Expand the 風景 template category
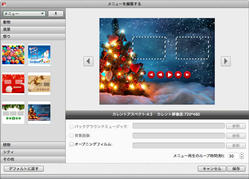 (x=33, y=29)
